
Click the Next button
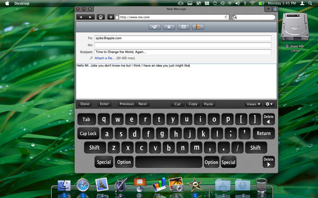pos(143,104)
